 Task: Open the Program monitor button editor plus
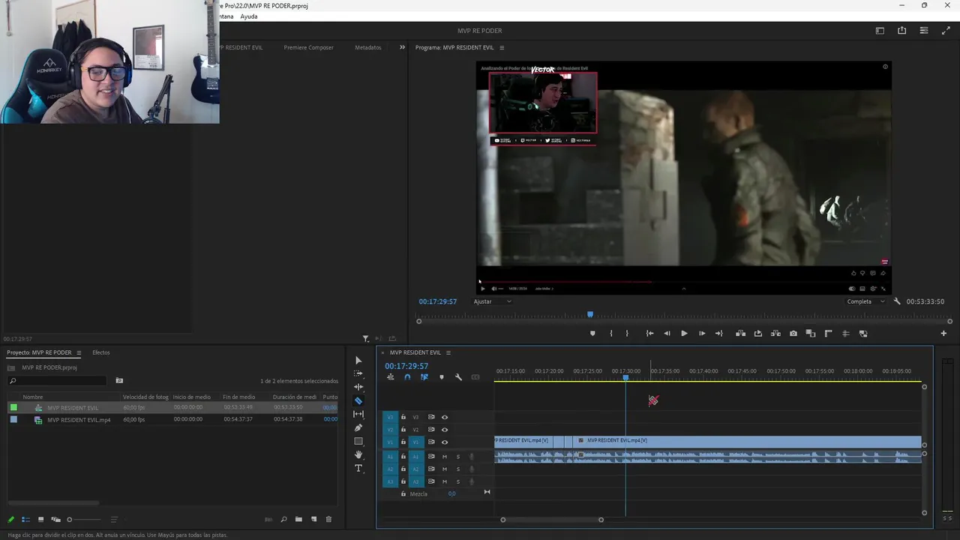[x=943, y=334]
